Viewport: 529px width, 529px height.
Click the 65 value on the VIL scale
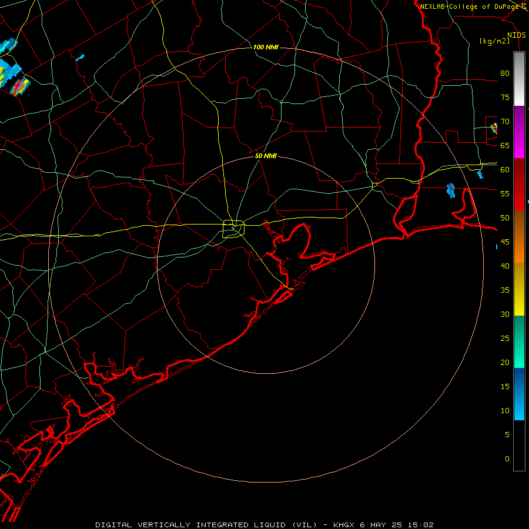point(505,146)
